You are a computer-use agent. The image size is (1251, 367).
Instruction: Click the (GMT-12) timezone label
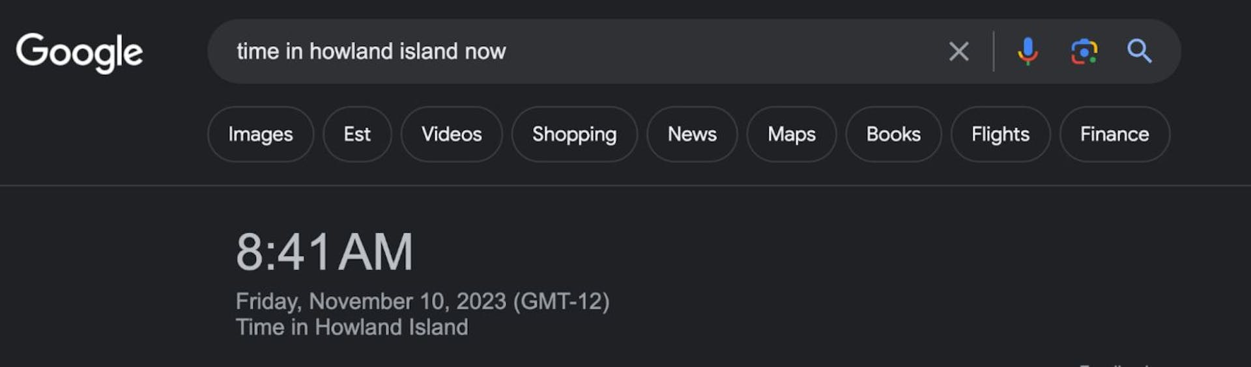(561, 301)
